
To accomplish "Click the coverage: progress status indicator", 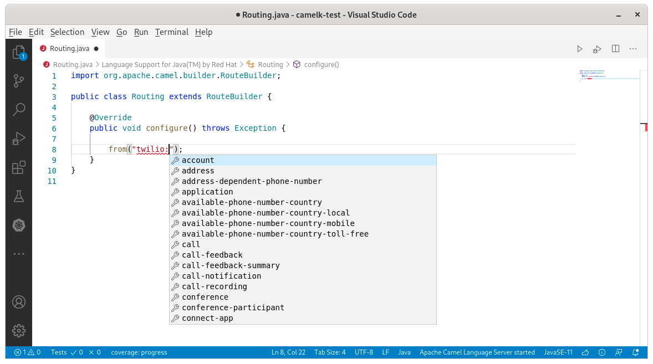I will tap(139, 352).
